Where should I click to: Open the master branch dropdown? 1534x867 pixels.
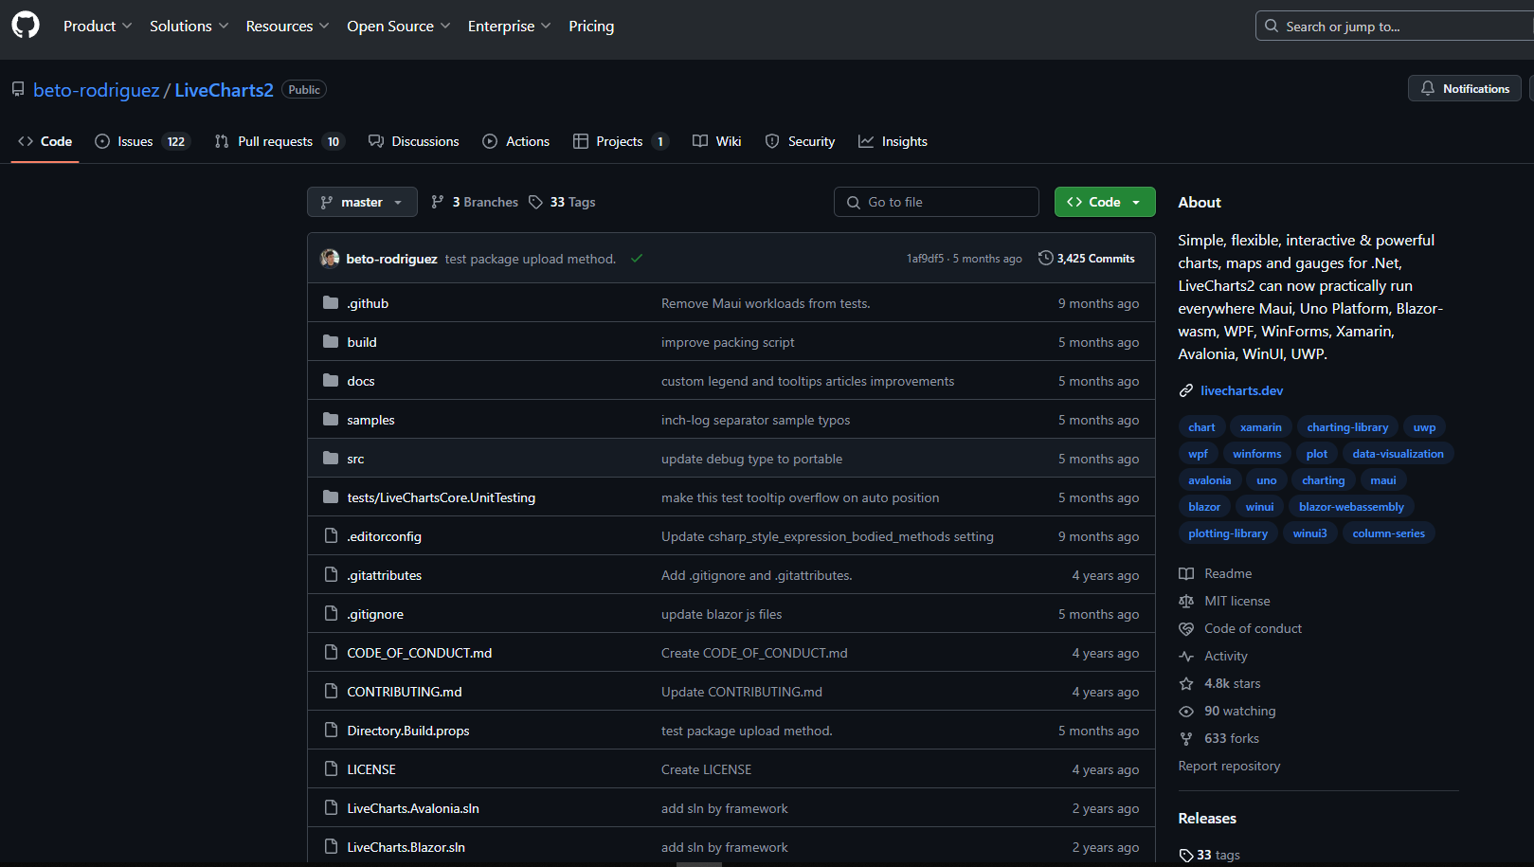pos(362,202)
